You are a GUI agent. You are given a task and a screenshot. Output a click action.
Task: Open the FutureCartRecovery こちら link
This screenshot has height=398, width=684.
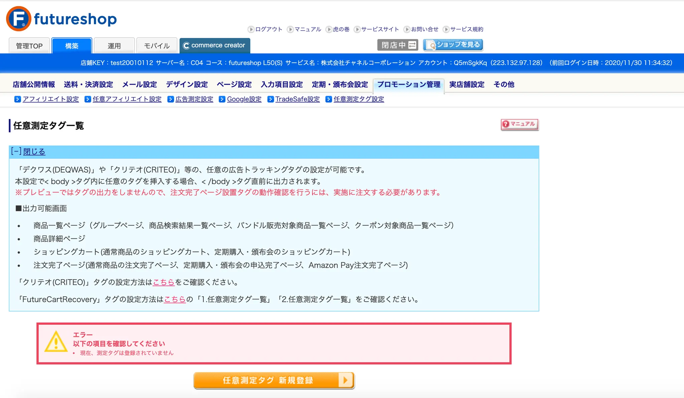click(175, 299)
